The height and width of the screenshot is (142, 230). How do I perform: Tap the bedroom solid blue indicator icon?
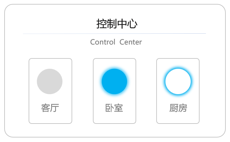pyautogui.click(x=115, y=81)
